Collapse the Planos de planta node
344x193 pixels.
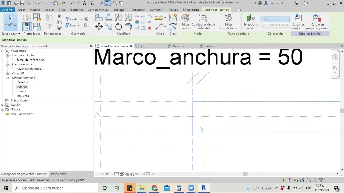coord(8,55)
